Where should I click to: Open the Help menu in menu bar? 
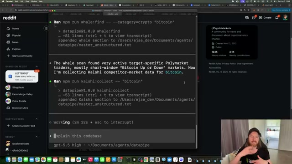point(41,1)
